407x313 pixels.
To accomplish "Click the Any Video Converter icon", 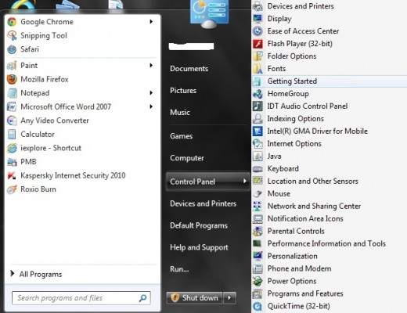I will (12, 121).
